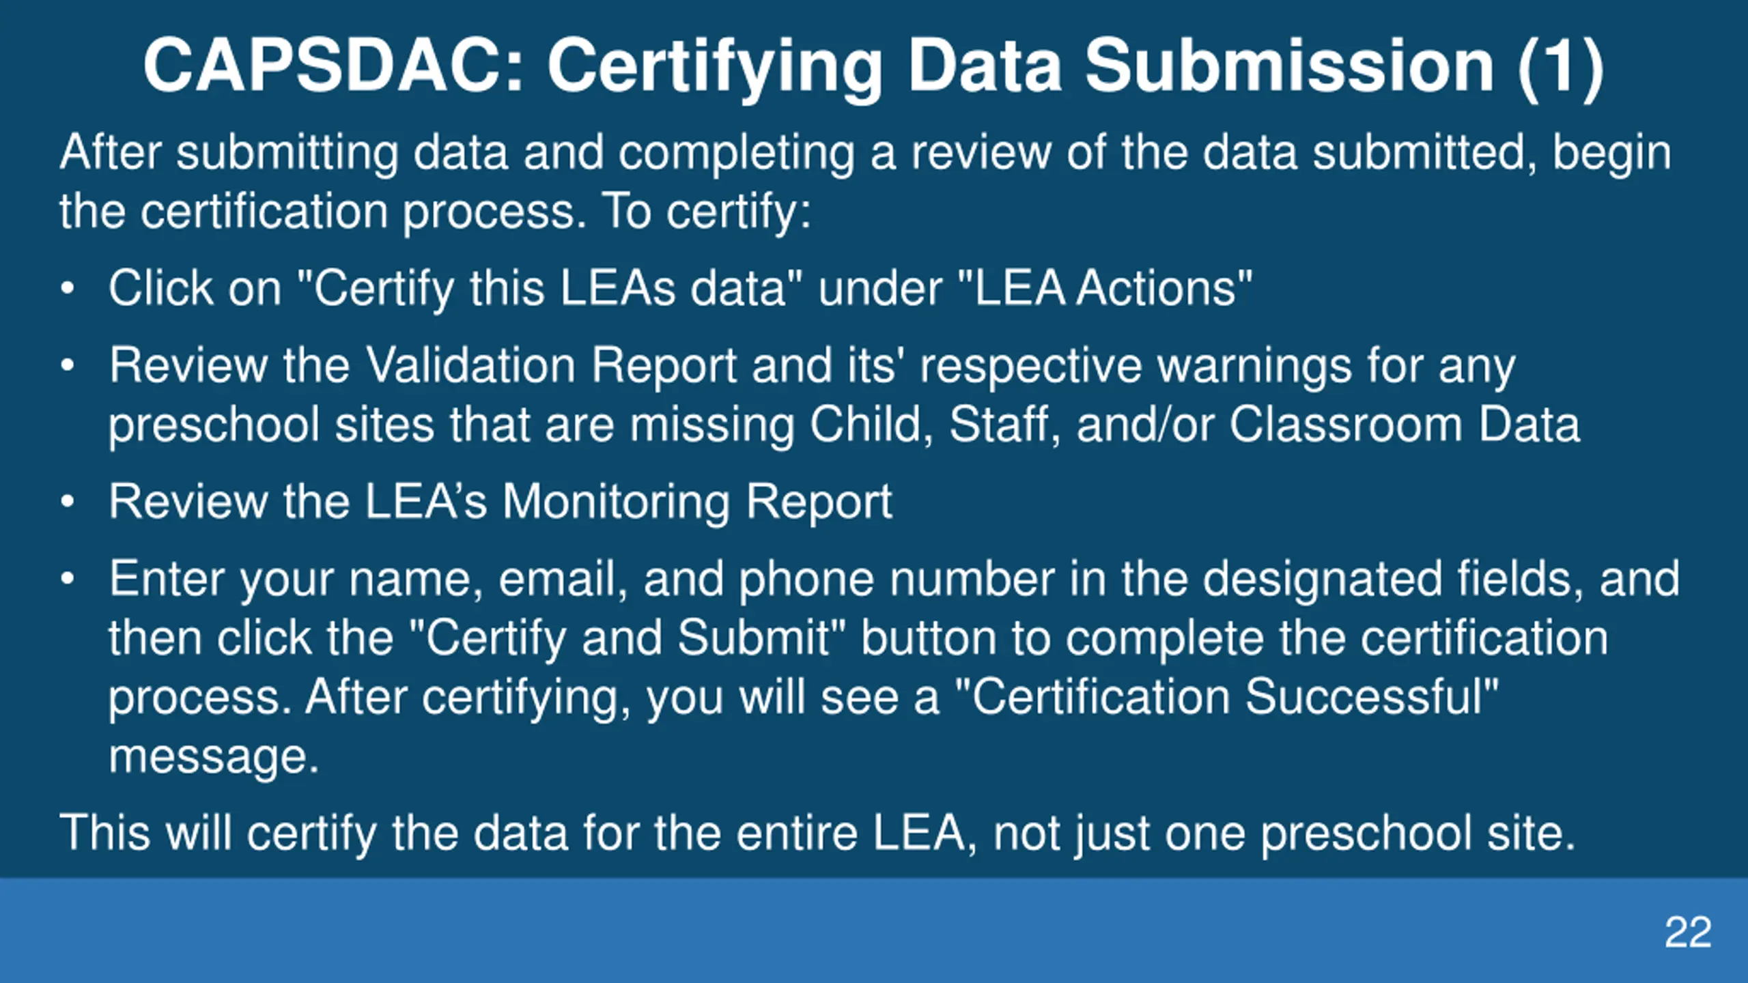1748x983 pixels.
Task: Click the word "message." at the list end
Action: tap(214, 756)
